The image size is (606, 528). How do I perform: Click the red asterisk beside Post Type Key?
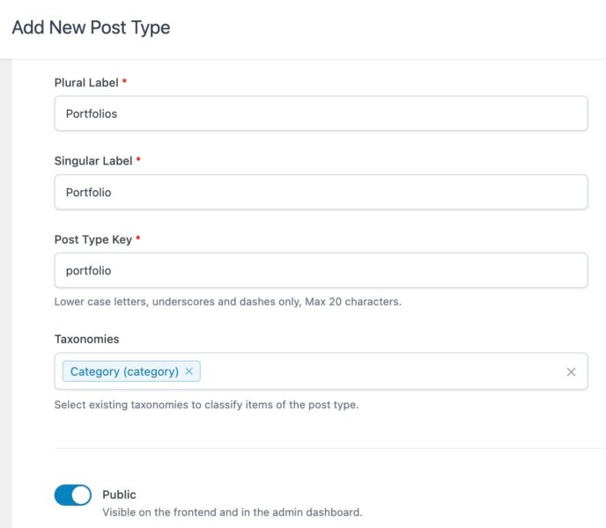point(138,238)
